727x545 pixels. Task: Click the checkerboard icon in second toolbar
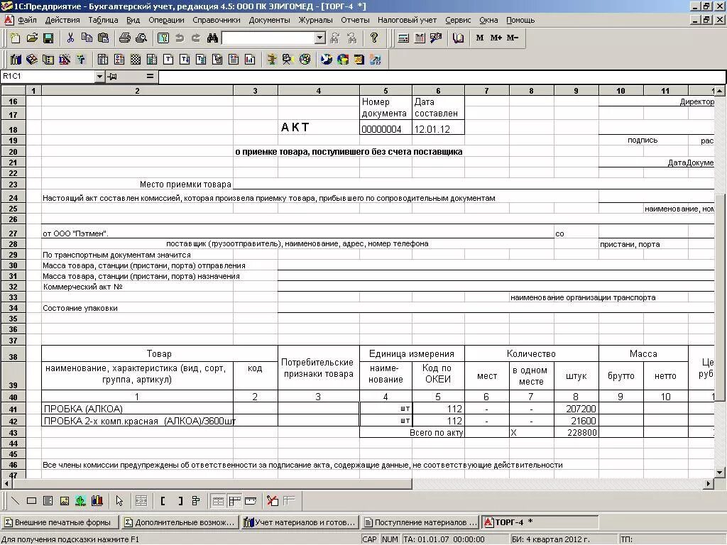pos(136,60)
